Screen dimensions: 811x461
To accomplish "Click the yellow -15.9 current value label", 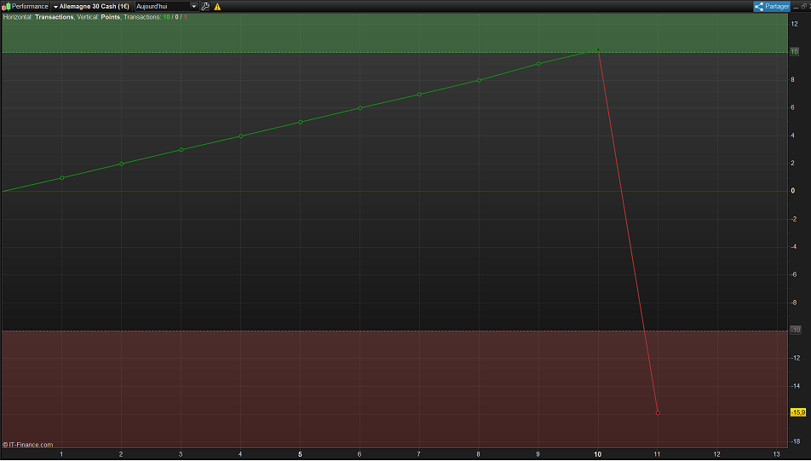I will pos(798,412).
